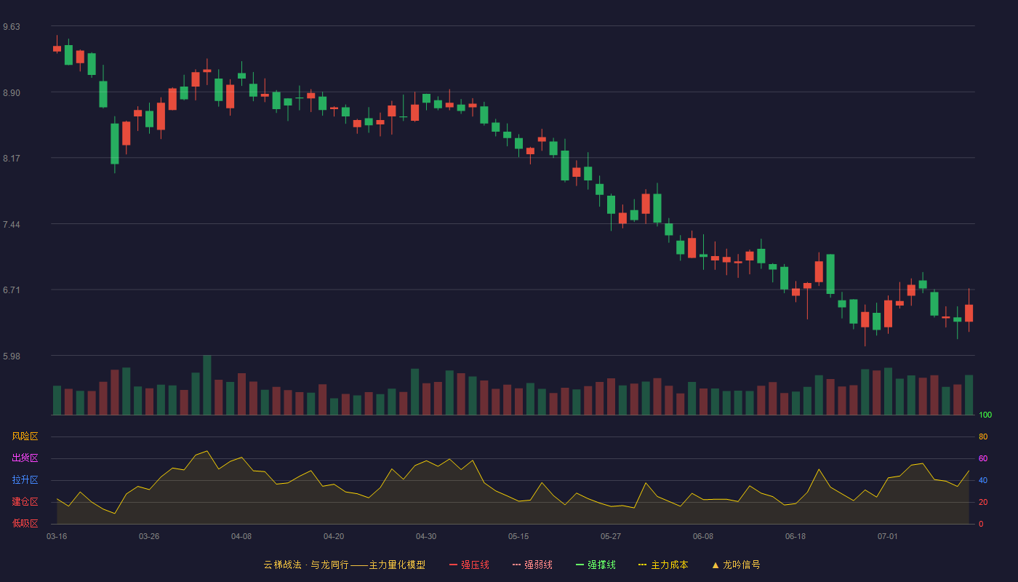The height and width of the screenshot is (582, 1018).
Task: Click the 03-16 date axis label
Action: point(57,536)
